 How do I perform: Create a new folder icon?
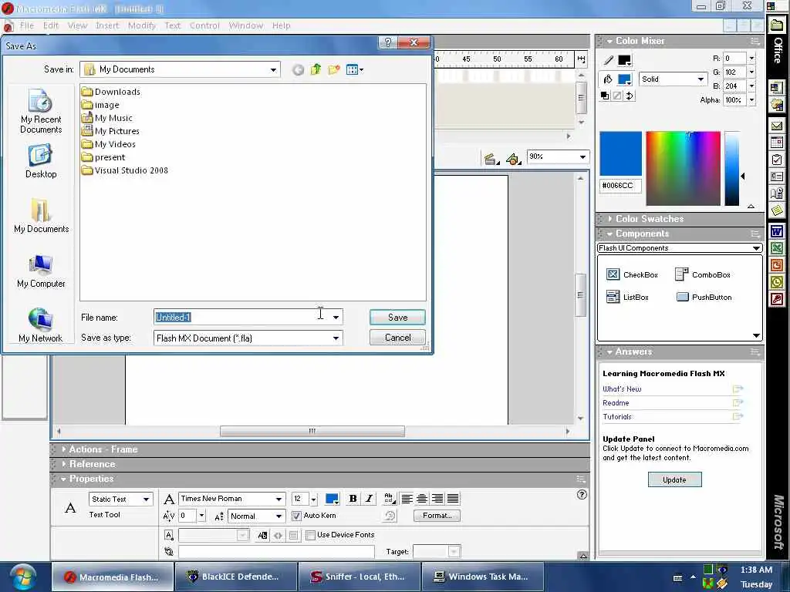(x=334, y=69)
